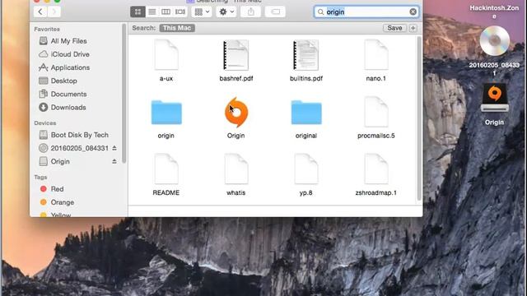
Task: Select the bashref.pdf file
Action: point(236,55)
